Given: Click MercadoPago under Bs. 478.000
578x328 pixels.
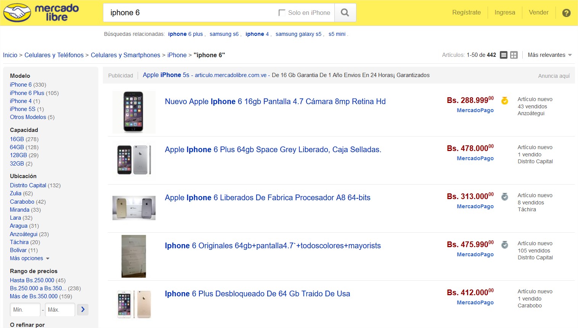Looking at the screenshot, I should click(x=475, y=158).
